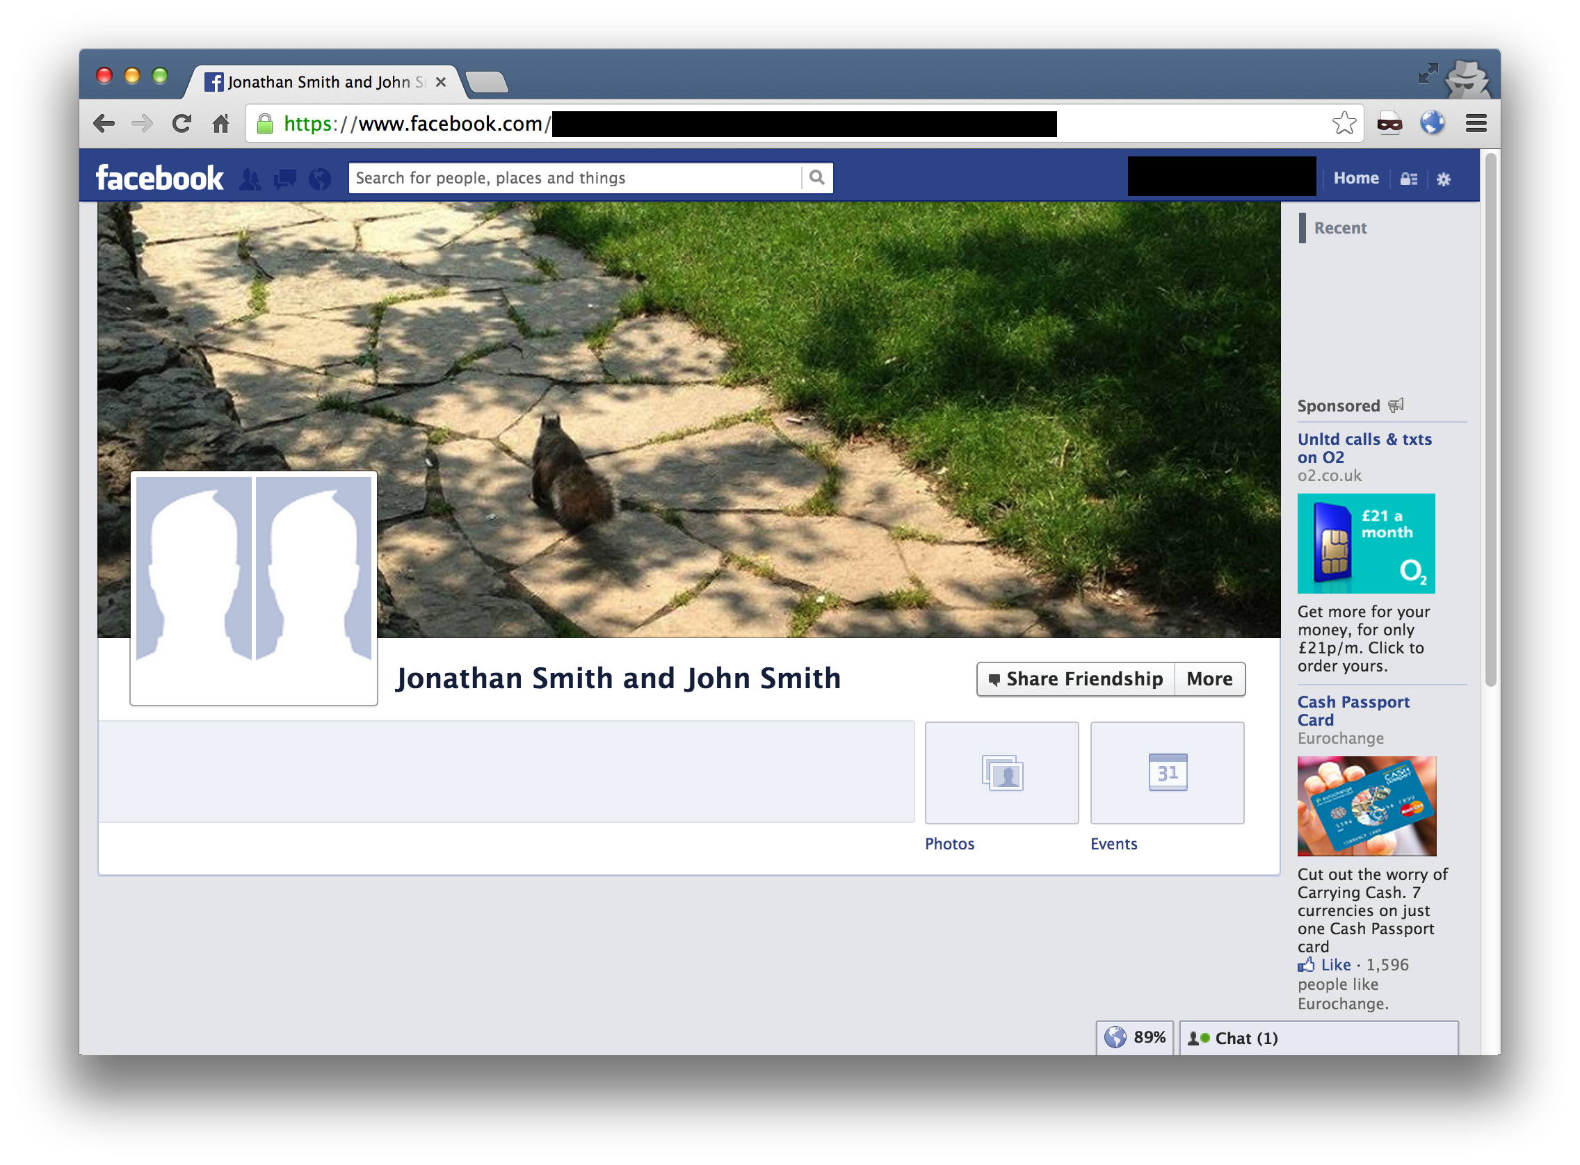The height and width of the screenshot is (1165, 1580).
Task: Click the globe extension in the toolbar
Action: [x=1433, y=124]
